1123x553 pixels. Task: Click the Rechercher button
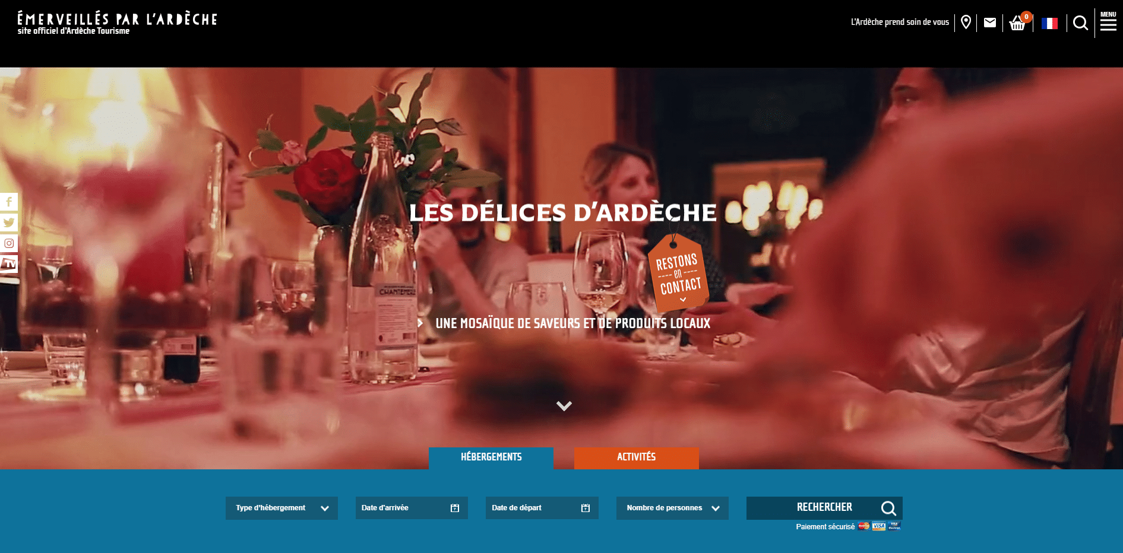pos(824,508)
